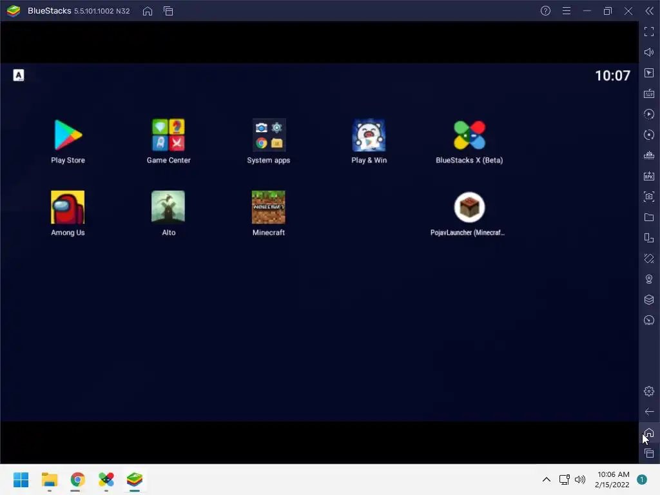This screenshot has height=495, width=660.
Task: Click the multi-window resize icon in sidebar
Action: 649,238
